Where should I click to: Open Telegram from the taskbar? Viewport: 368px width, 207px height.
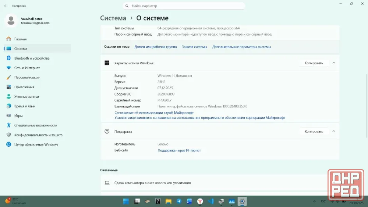(x=179, y=201)
